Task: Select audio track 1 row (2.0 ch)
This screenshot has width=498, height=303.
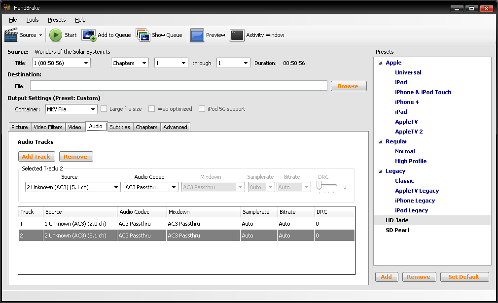Action: [x=186, y=224]
